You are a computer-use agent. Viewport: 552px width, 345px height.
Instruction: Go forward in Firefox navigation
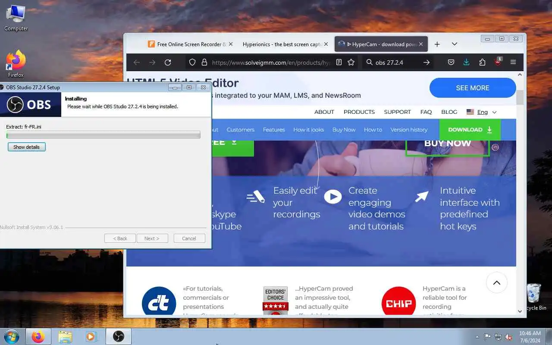(152, 62)
